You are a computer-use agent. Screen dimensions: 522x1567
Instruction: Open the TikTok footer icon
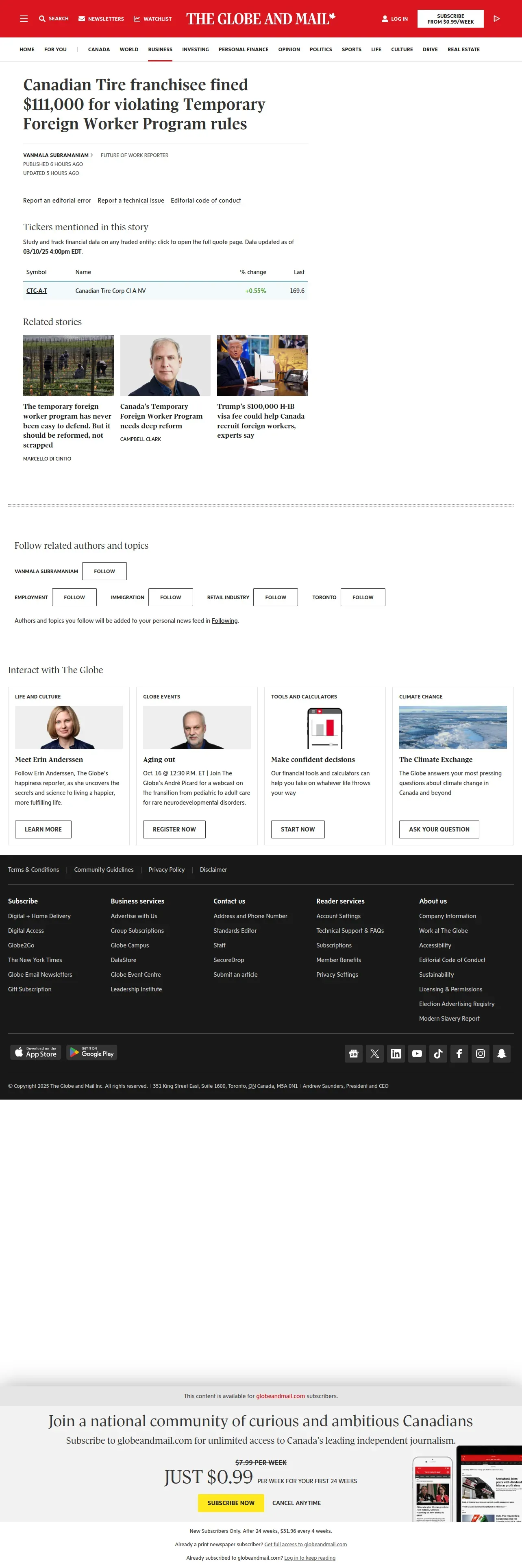[438, 1054]
